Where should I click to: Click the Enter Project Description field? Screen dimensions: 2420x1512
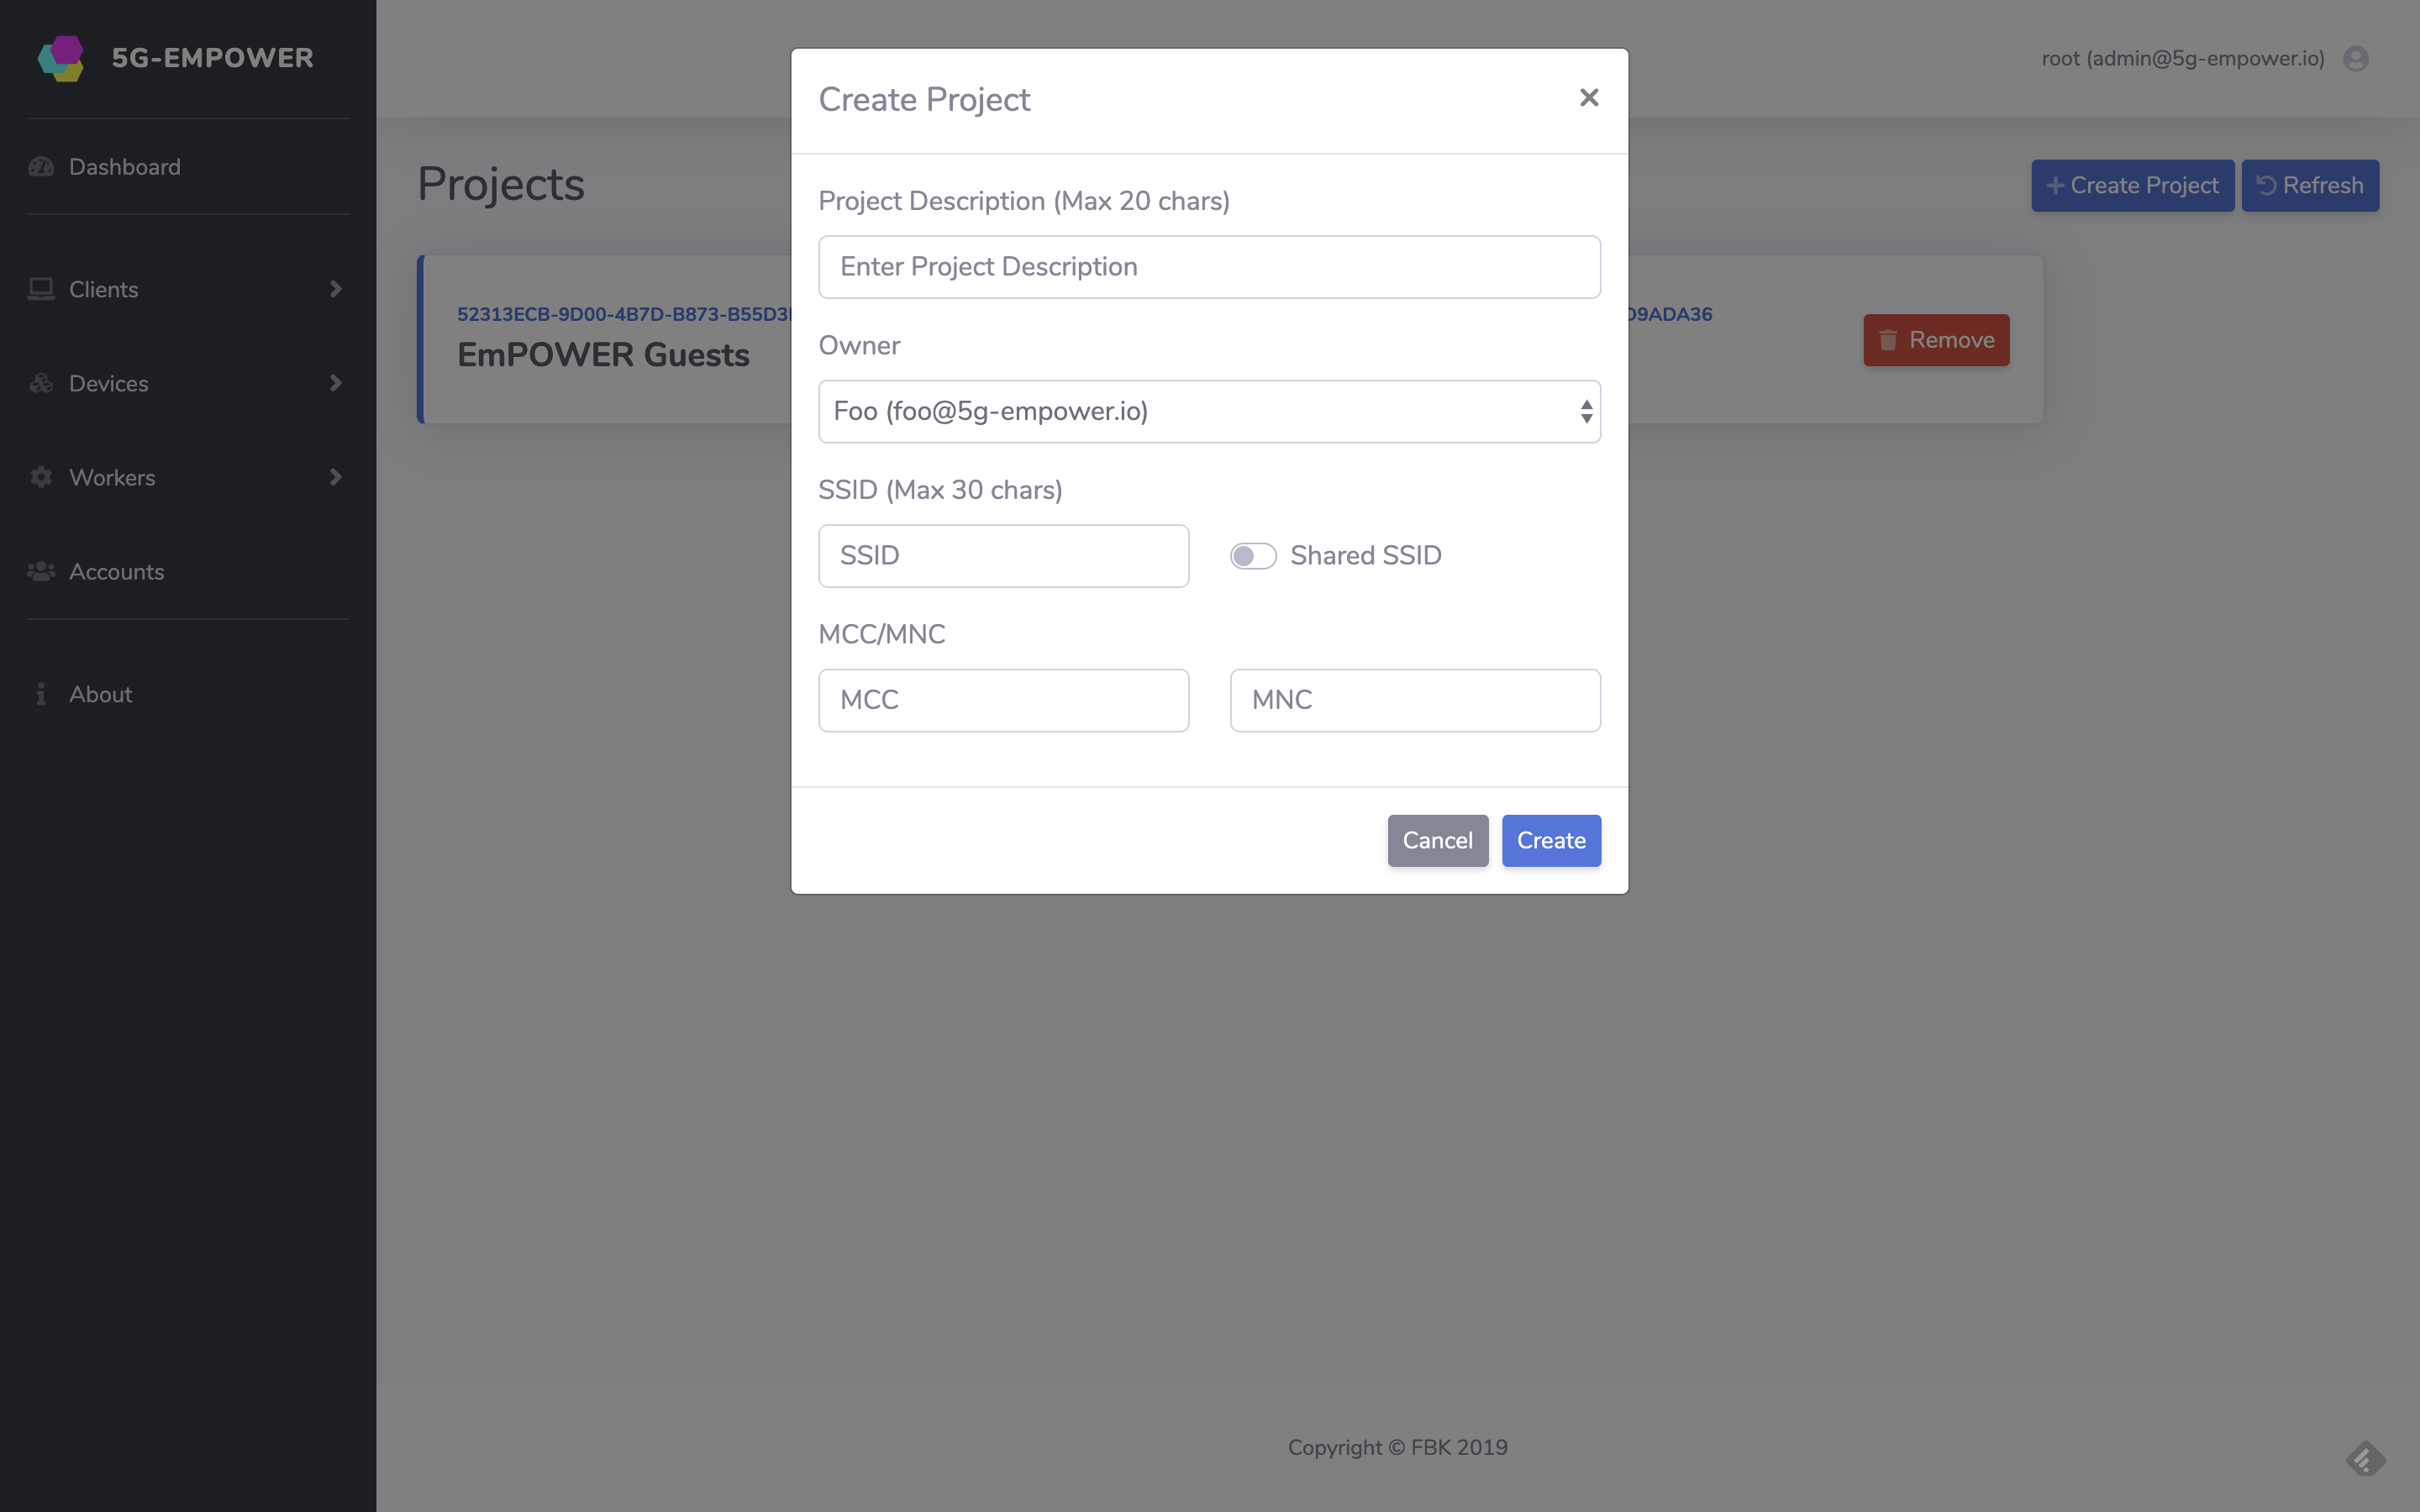tap(1209, 265)
